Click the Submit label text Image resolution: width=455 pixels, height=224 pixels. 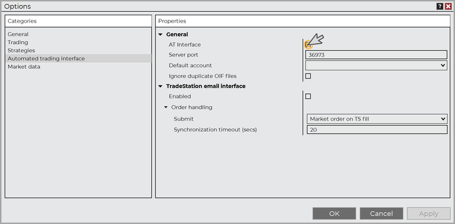tap(184, 119)
